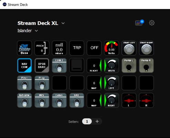Toggle the Prop de-ice switch
This screenshot has width=170, height=138.
point(42,83)
